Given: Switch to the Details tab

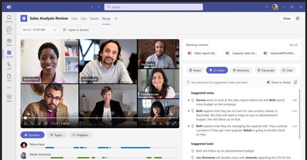Looking at the screenshot, I should (94, 19).
